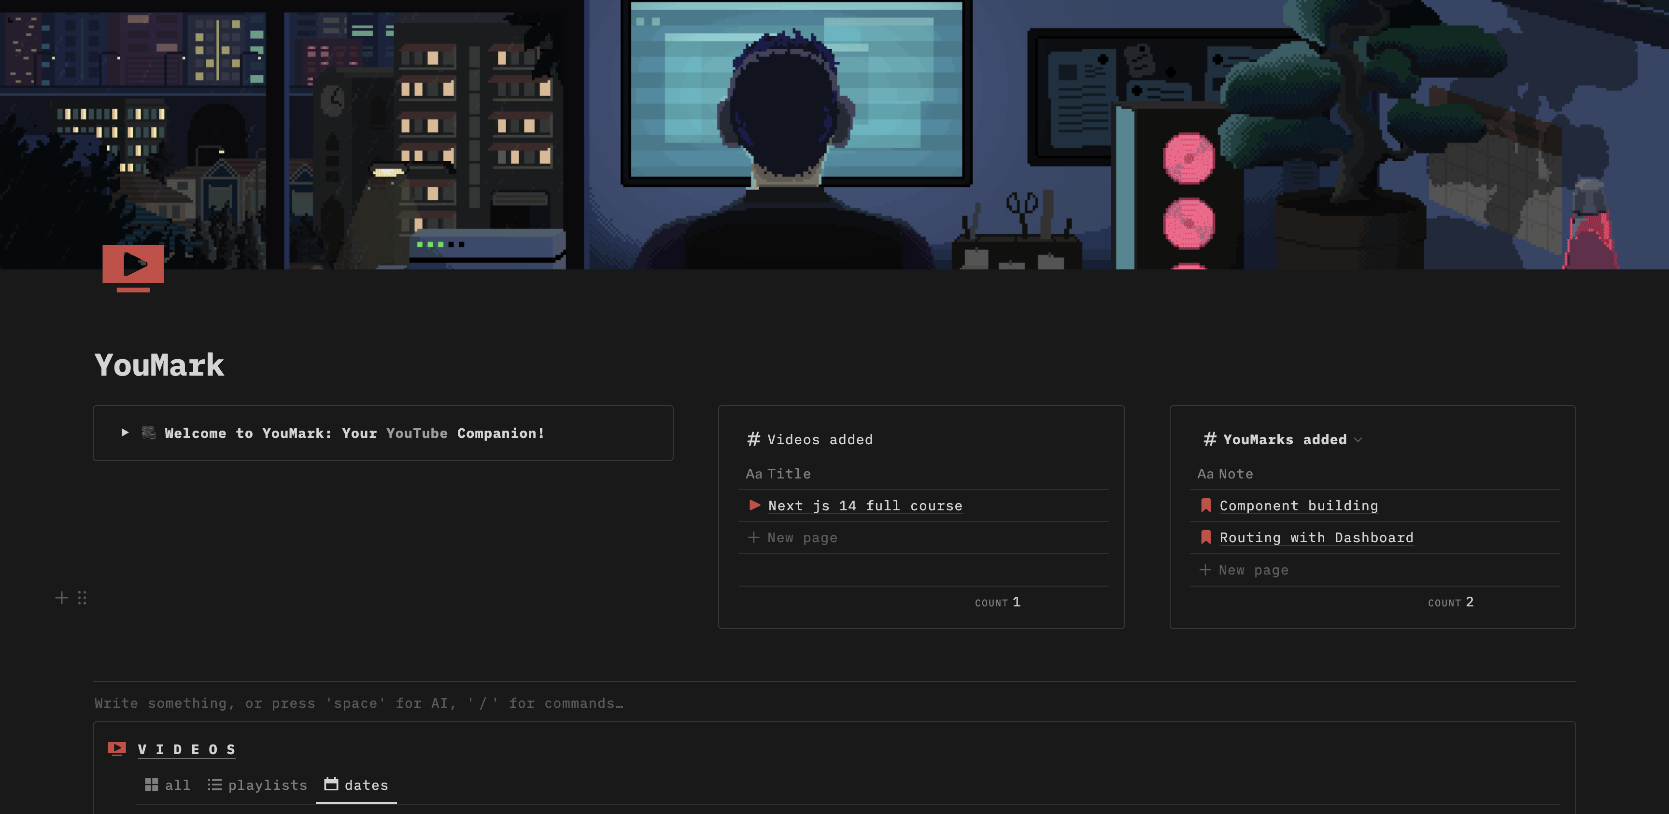Viewport: 1669px width, 814px height.
Task: Switch to the playlists view tab
Action: click(257, 785)
